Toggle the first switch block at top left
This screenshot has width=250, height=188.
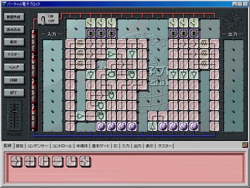(91, 23)
